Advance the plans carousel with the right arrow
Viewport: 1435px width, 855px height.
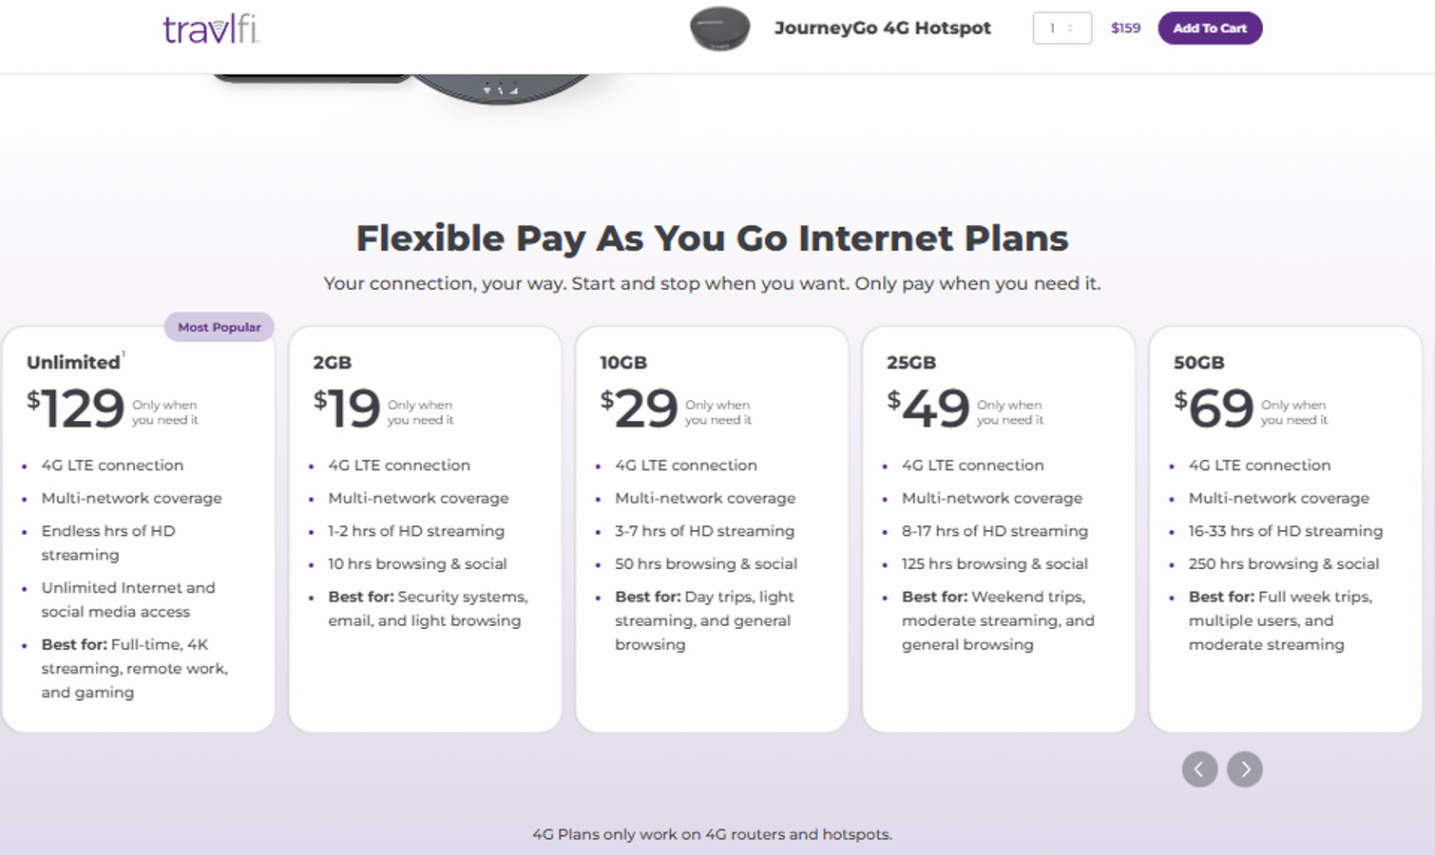(1244, 769)
